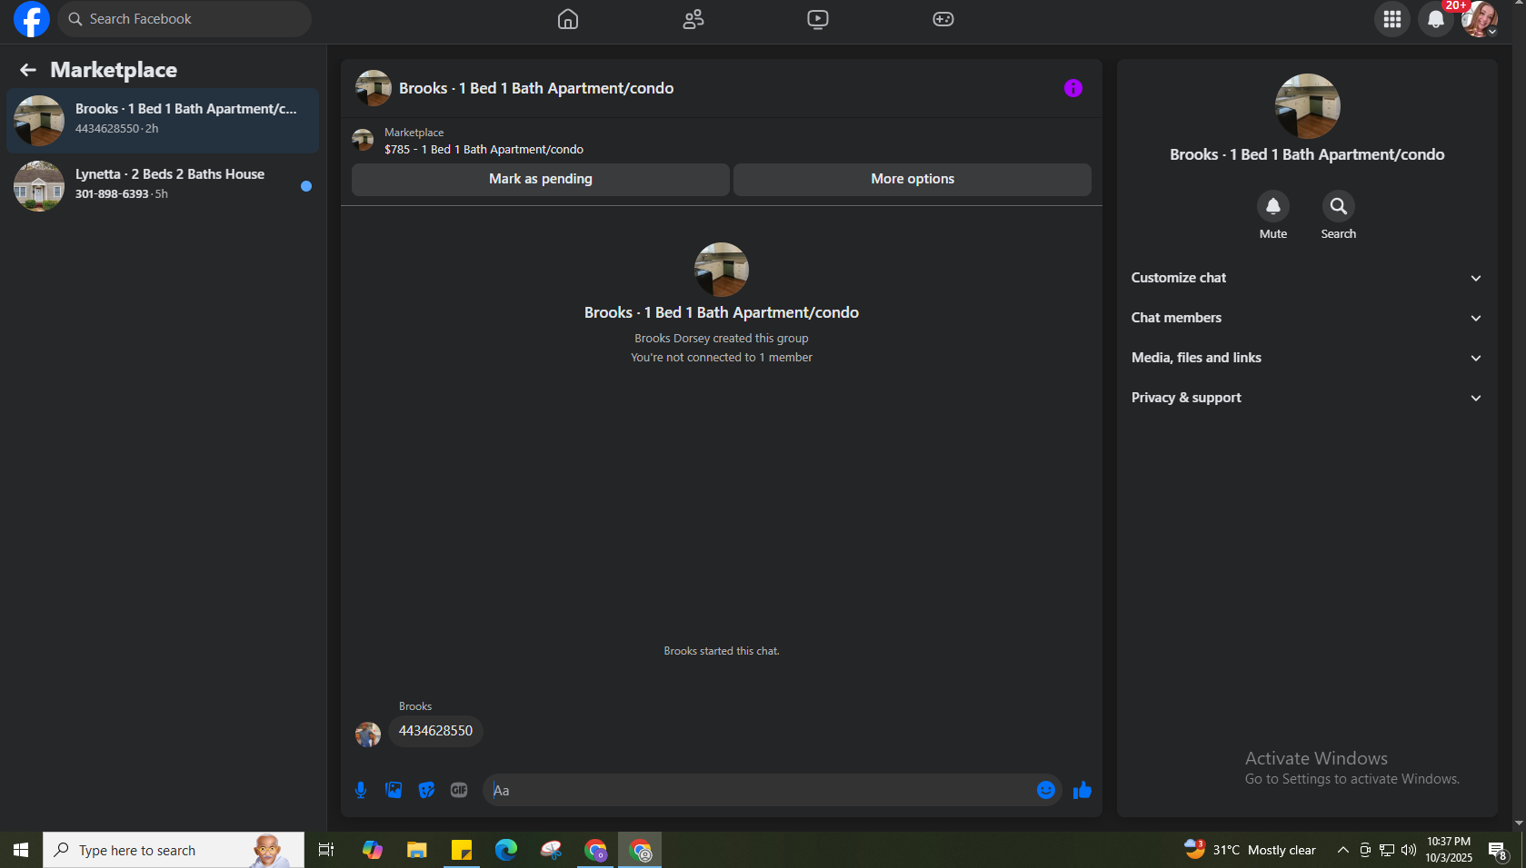The image size is (1526, 868).
Task: Expand the Privacy & support section
Action: (1307, 398)
